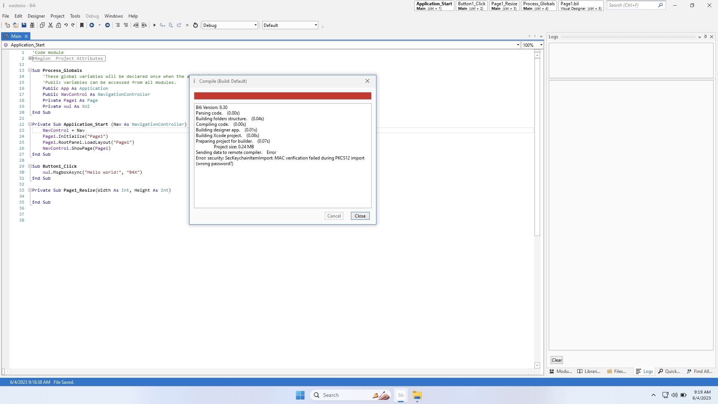Click the Decrease indent toolbar icon
Image resolution: width=718 pixels, height=404 pixels.
(136, 25)
